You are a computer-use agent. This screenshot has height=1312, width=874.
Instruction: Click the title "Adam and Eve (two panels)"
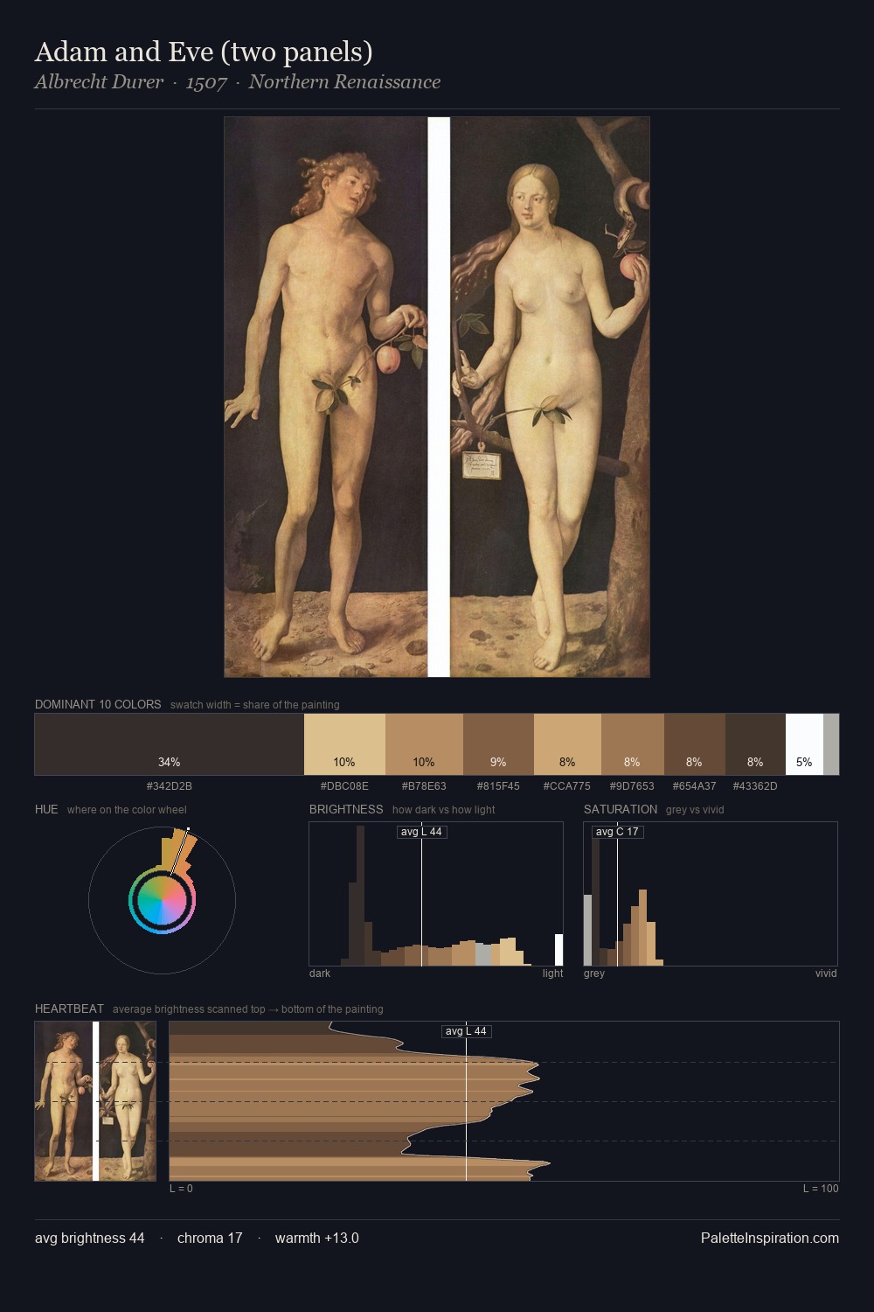[204, 52]
